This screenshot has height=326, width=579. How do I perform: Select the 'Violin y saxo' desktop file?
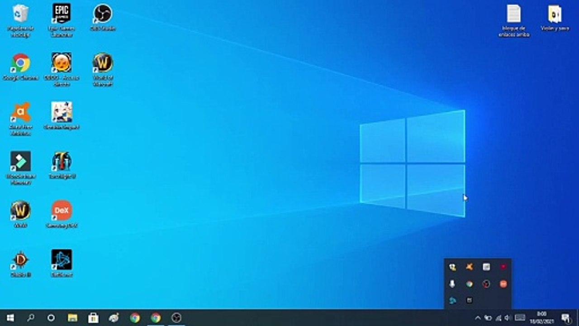pyautogui.click(x=555, y=18)
